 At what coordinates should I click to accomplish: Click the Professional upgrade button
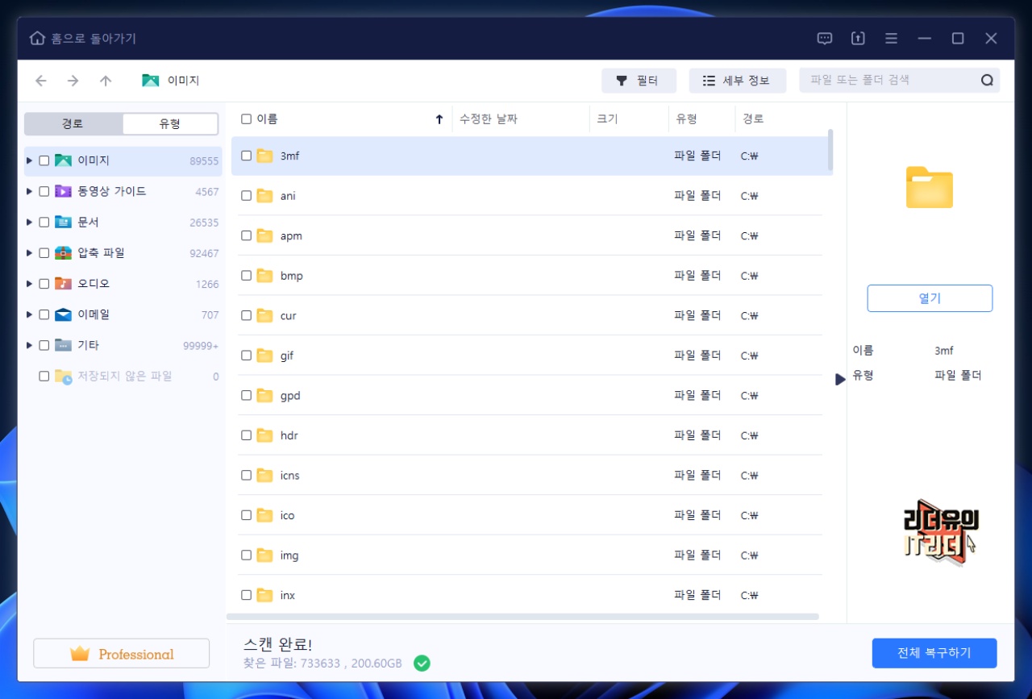click(121, 654)
